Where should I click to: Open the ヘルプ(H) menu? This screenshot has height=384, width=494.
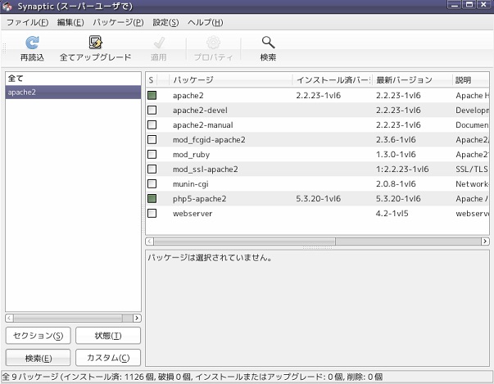206,22
